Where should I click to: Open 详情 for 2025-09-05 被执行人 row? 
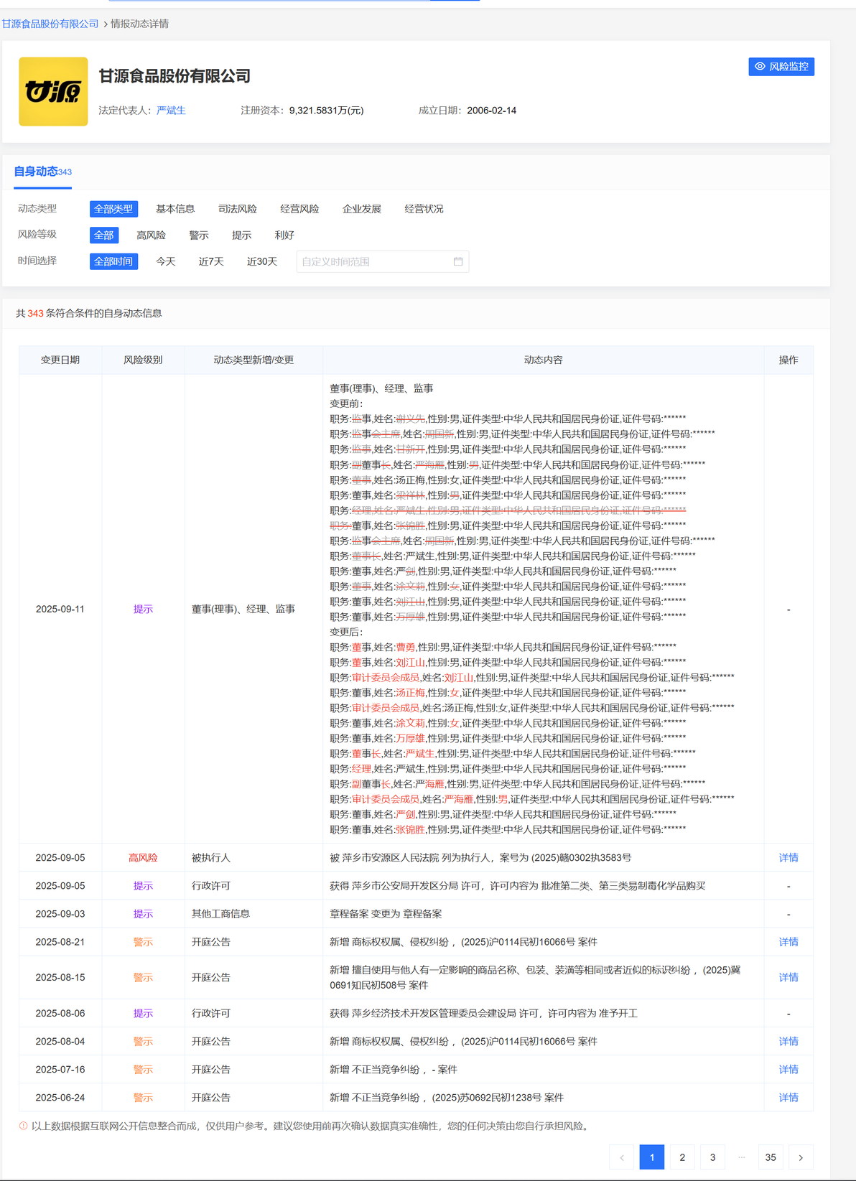[x=788, y=858]
